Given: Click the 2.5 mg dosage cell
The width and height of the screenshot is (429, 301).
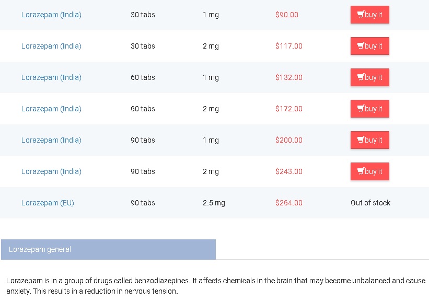Looking at the screenshot, I should click(214, 203).
